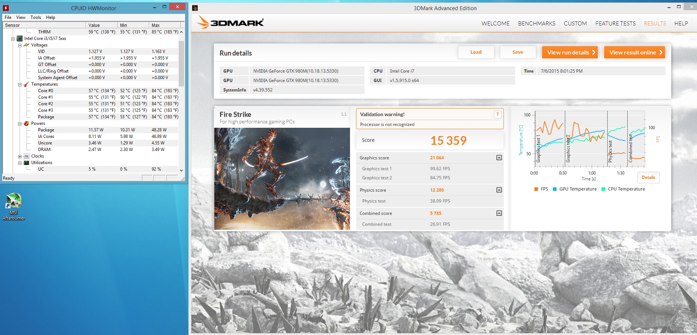
Task: Click 'Processor is not recognized' warning text
Action: click(x=387, y=124)
